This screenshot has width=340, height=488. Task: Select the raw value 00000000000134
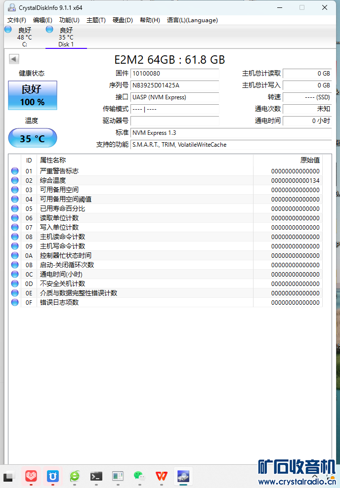pyautogui.click(x=295, y=180)
